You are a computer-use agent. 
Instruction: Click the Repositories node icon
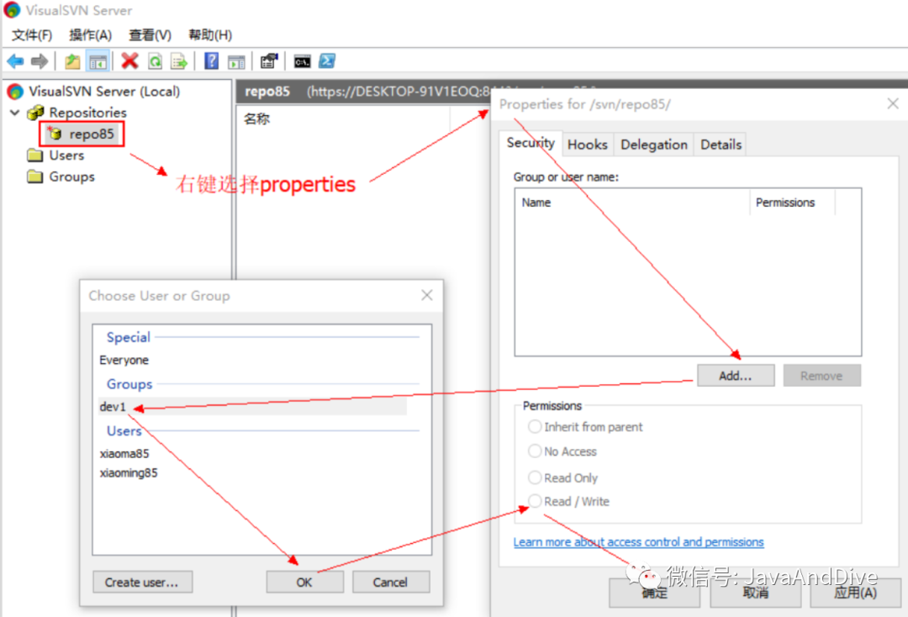[36, 113]
